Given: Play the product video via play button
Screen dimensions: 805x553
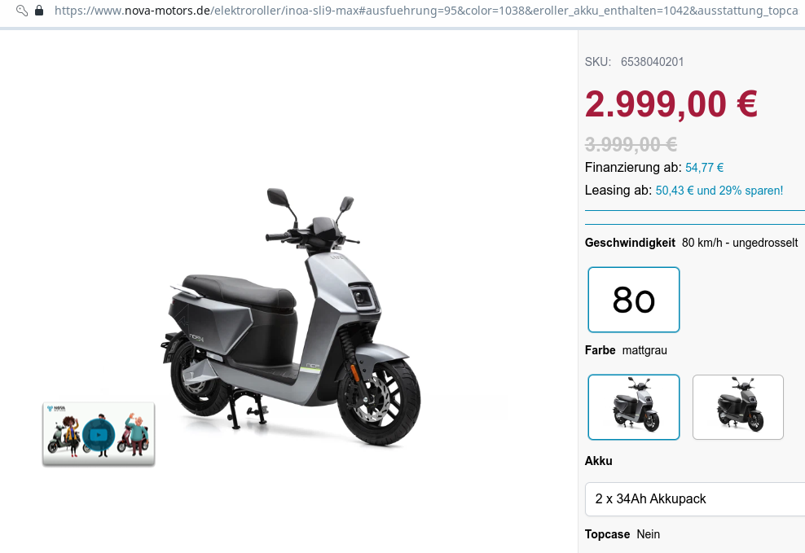Looking at the screenshot, I should pyautogui.click(x=99, y=434).
